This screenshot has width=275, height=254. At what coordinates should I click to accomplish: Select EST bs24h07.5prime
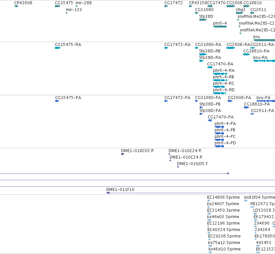223,204
